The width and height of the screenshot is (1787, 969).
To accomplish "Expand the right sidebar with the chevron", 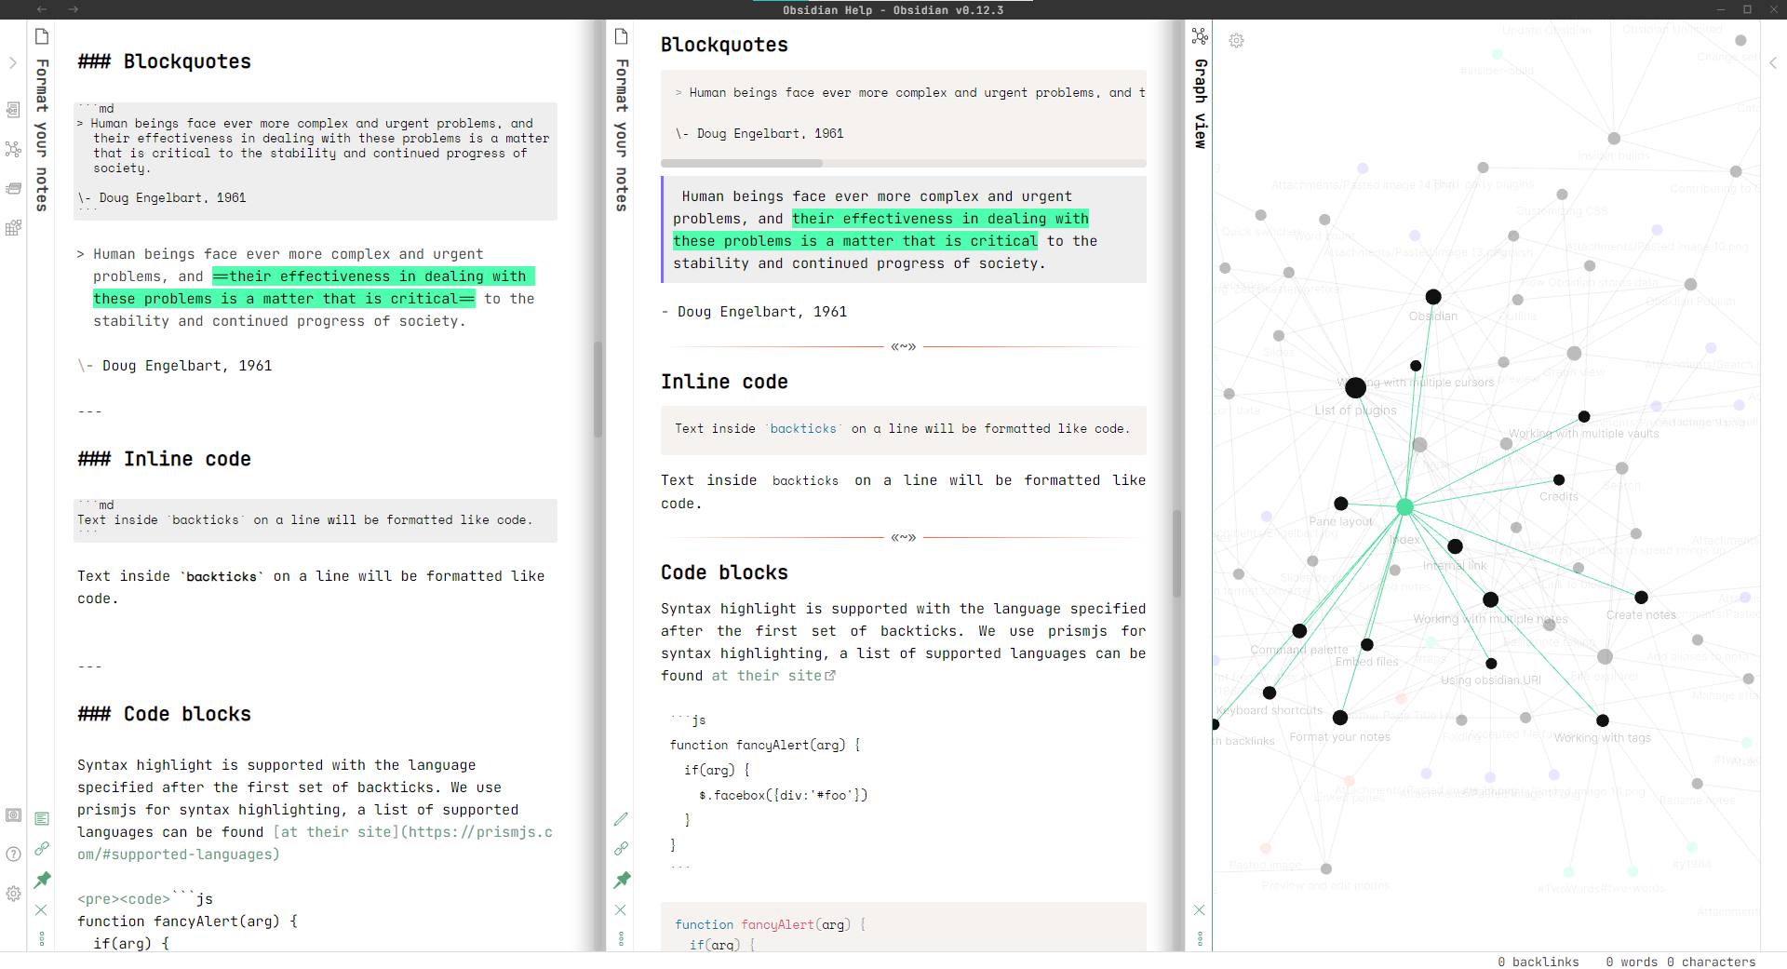I will 1773,63.
